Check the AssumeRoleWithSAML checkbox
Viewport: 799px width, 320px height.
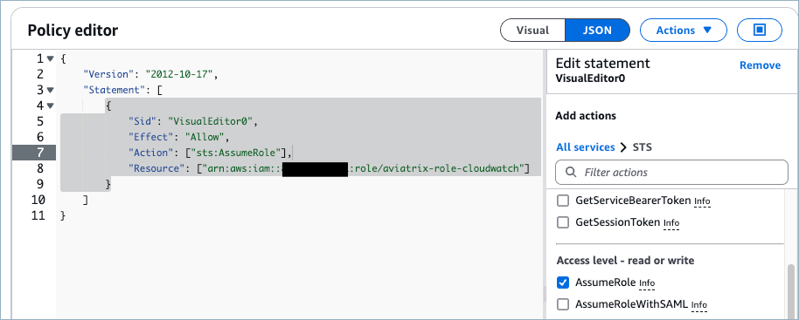click(x=563, y=304)
